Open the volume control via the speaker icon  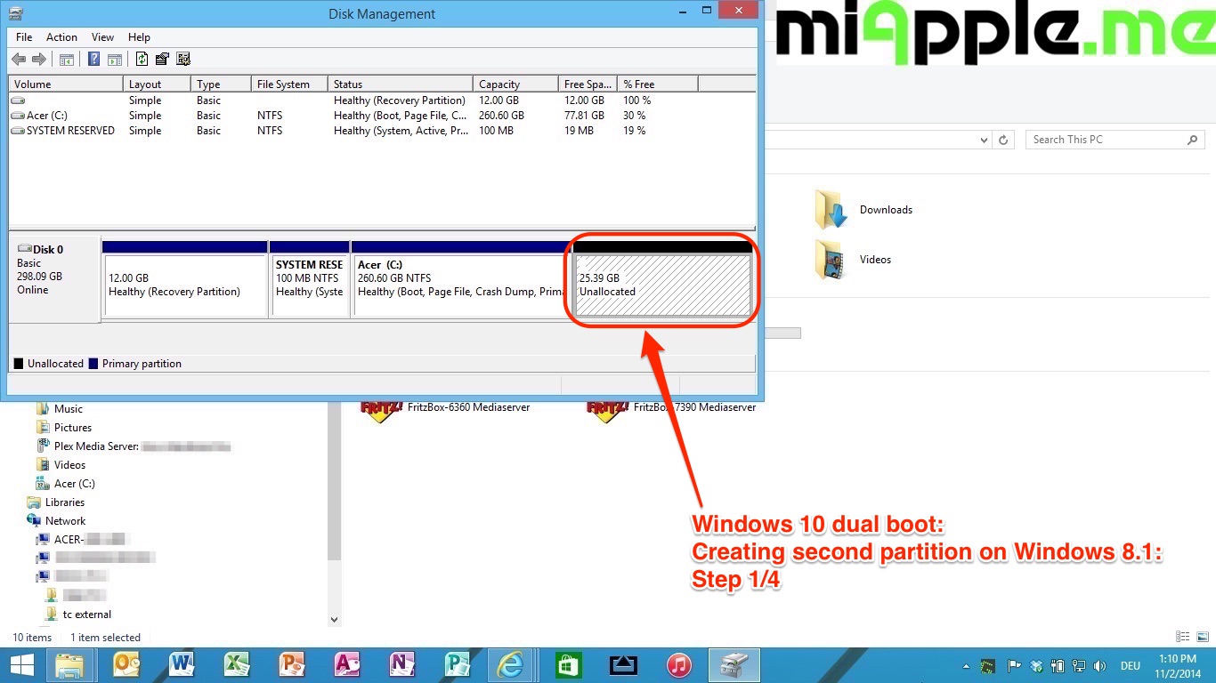tap(1100, 665)
